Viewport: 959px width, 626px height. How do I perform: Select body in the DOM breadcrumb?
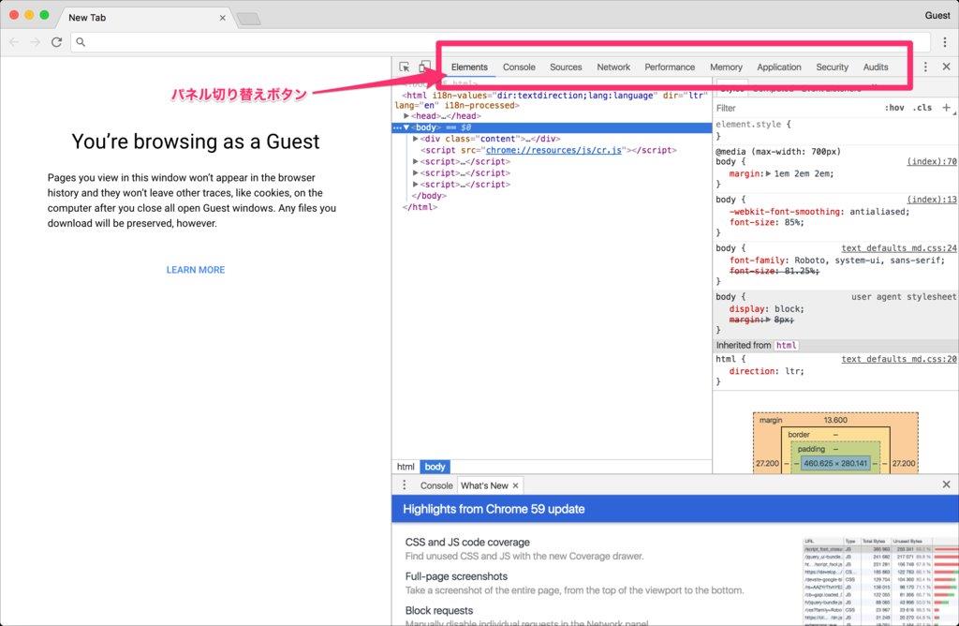(435, 467)
